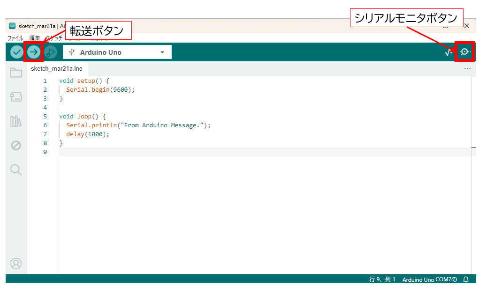Open the 編集 menu
Viewport: 479px width, 286px height.
click(x=35, y=38)
